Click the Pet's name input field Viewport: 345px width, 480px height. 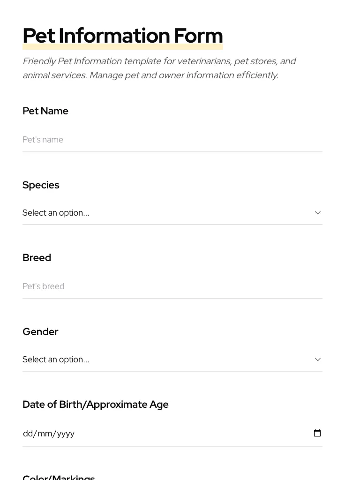(172, 140)
